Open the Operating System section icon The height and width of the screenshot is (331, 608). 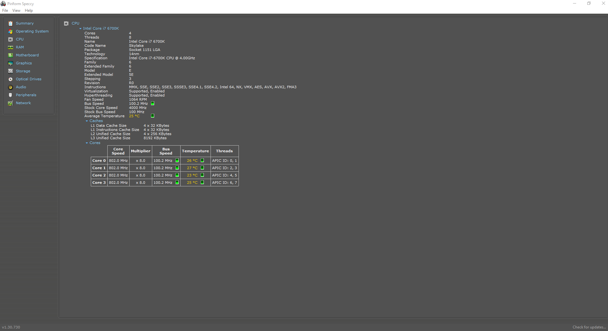point(11,31)
